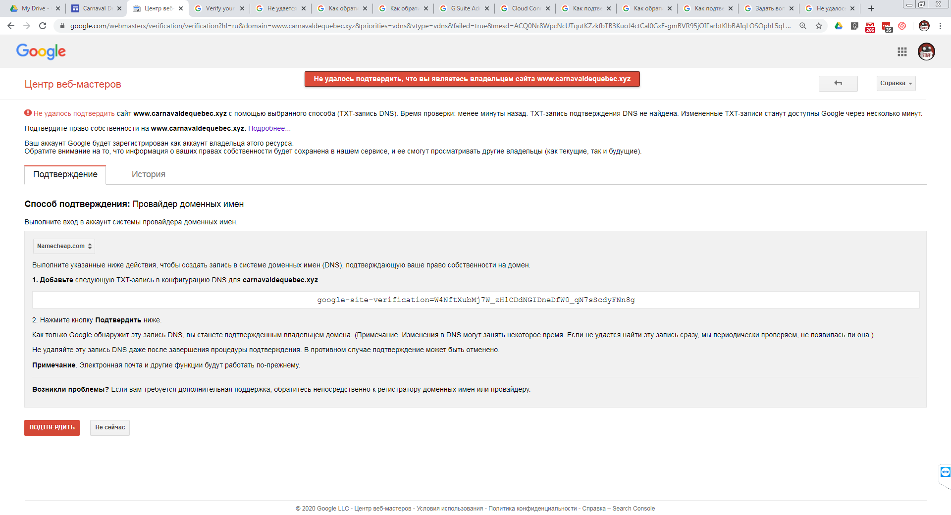Click the Центр веб-мастеров heading link
951x515 pixels.
coord(73,84)
